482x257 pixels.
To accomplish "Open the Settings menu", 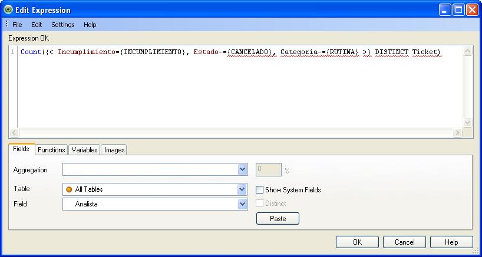I will coord(63,25).
